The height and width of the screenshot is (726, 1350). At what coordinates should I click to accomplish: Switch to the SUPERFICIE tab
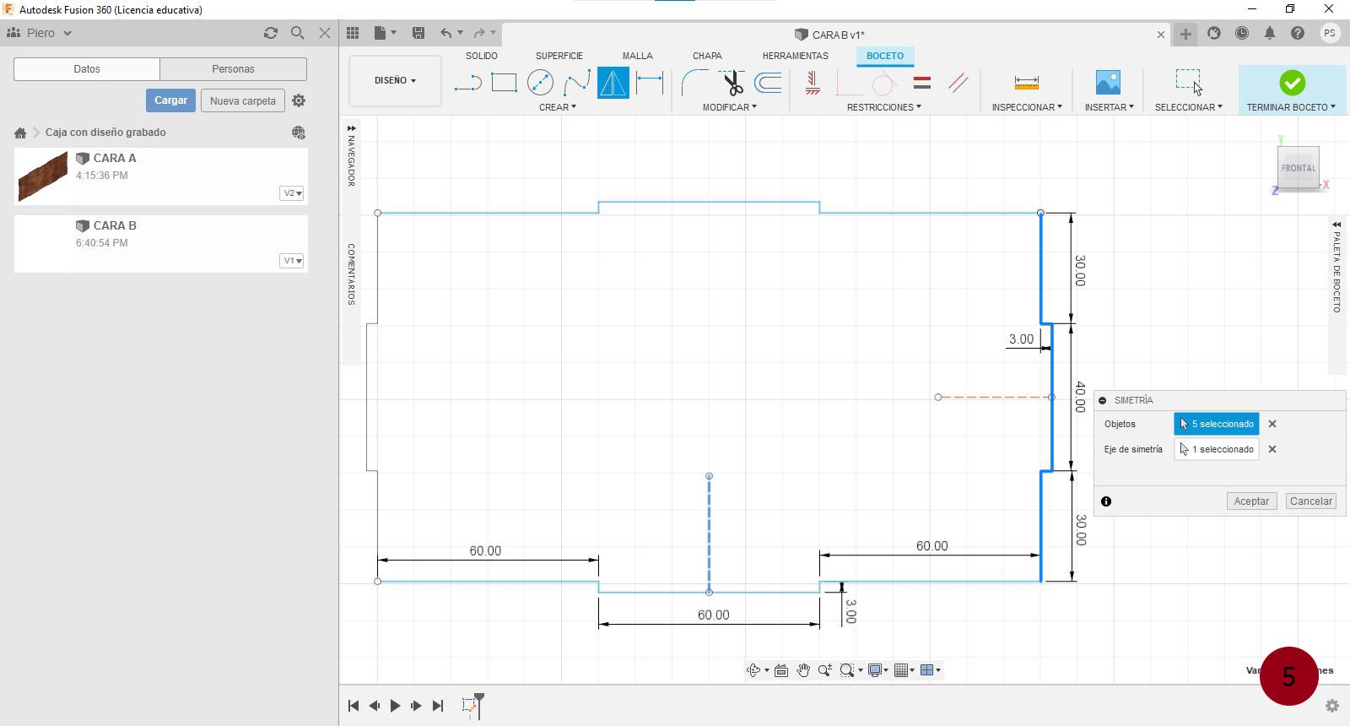pyautogui.click(x=559, y=56)
